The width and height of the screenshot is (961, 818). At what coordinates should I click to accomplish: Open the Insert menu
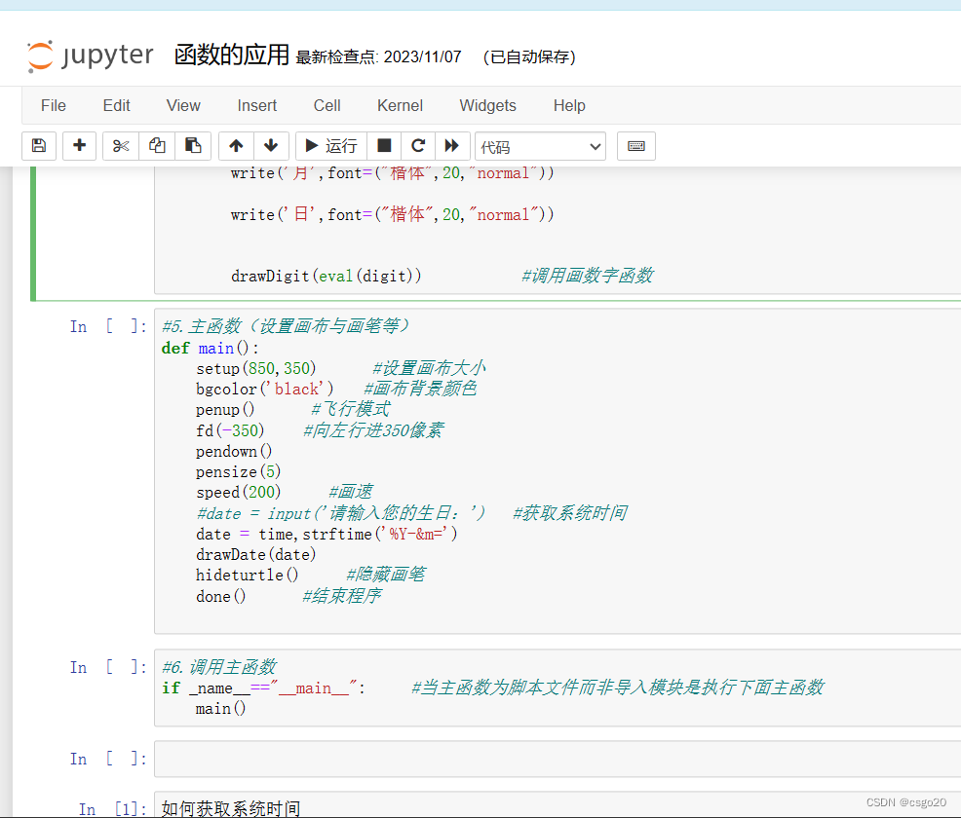(x=256, y=105)
